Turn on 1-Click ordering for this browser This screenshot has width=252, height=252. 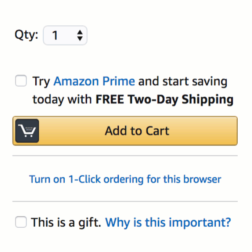[x=125, y=179]
